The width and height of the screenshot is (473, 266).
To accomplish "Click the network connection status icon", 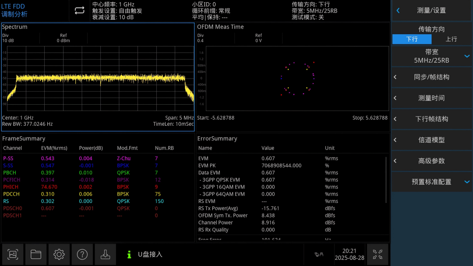I will 319,255.
